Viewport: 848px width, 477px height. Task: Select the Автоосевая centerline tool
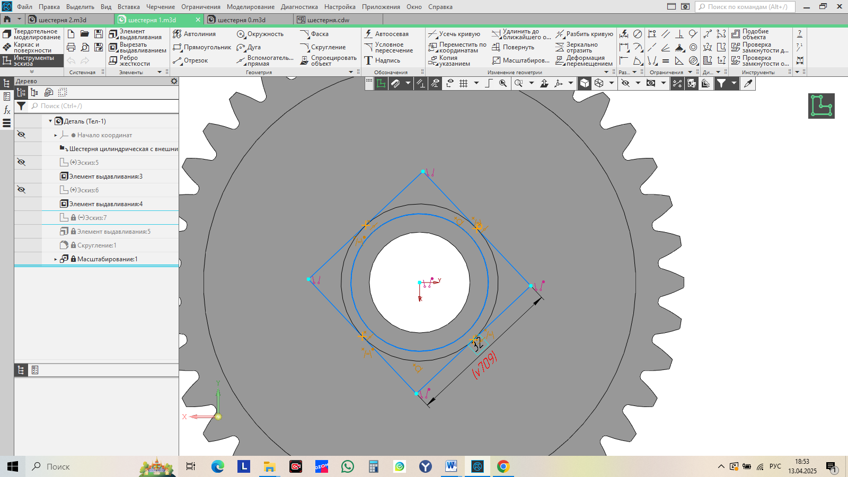(386, 34)
